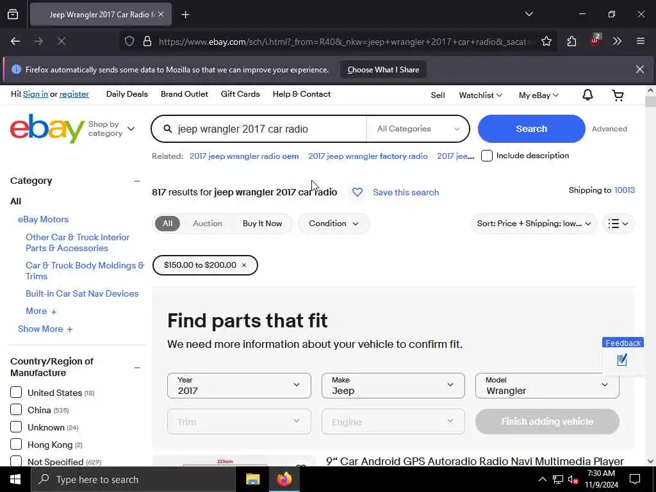Screen dimensions: 656x492
Task: Open the eBay Motors category
Action: (43, 219)
